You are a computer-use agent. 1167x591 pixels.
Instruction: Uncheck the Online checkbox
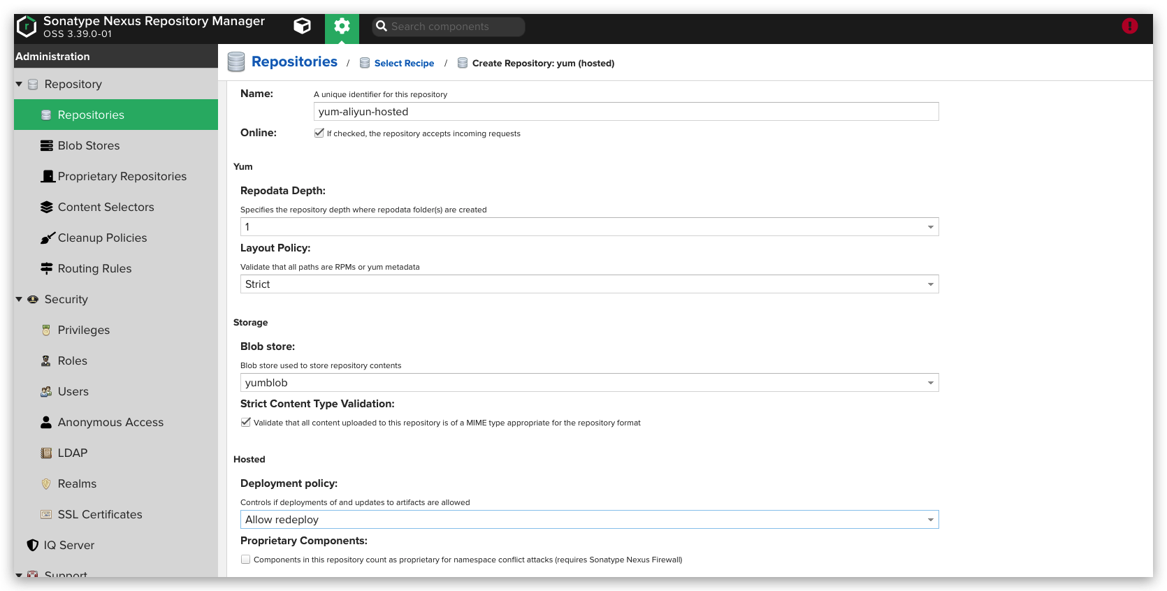319,133
